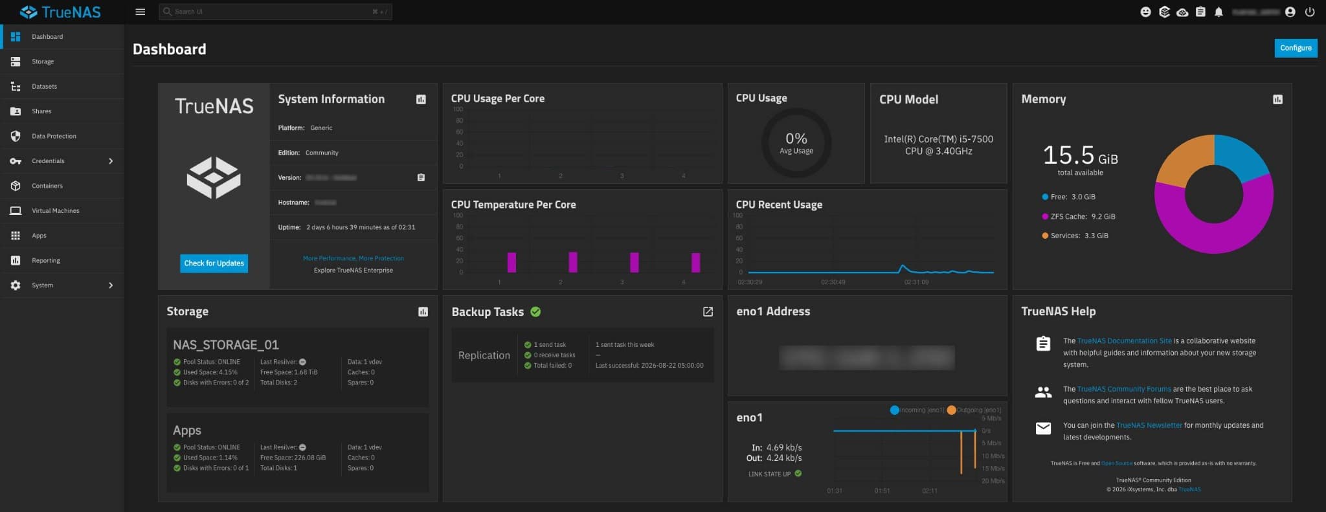This screenshot has width=1326, height=512.
Task: Open Apps in the sidebar
Action: point(62,236)
